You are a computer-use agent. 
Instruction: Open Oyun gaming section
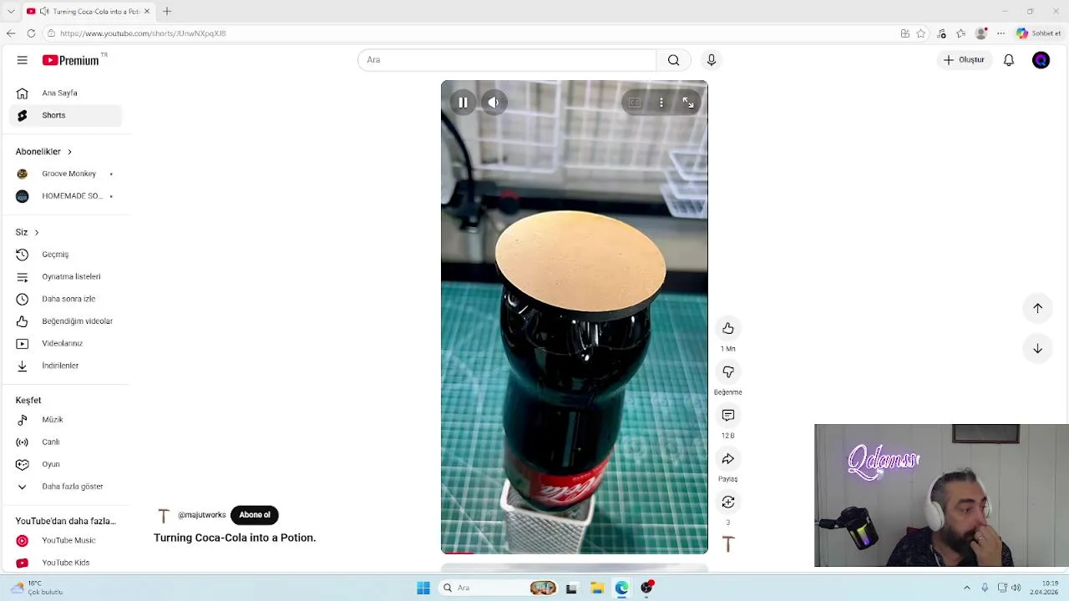click(65, 464)
